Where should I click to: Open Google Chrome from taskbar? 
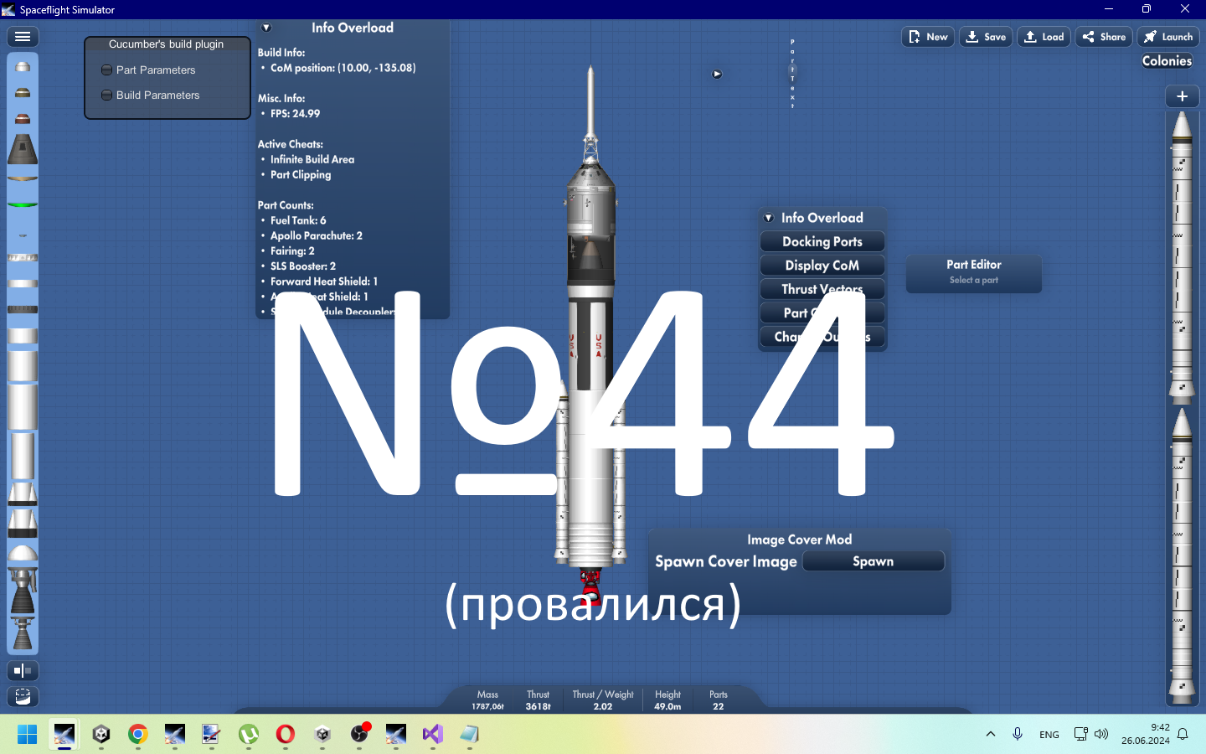(138, 735)
